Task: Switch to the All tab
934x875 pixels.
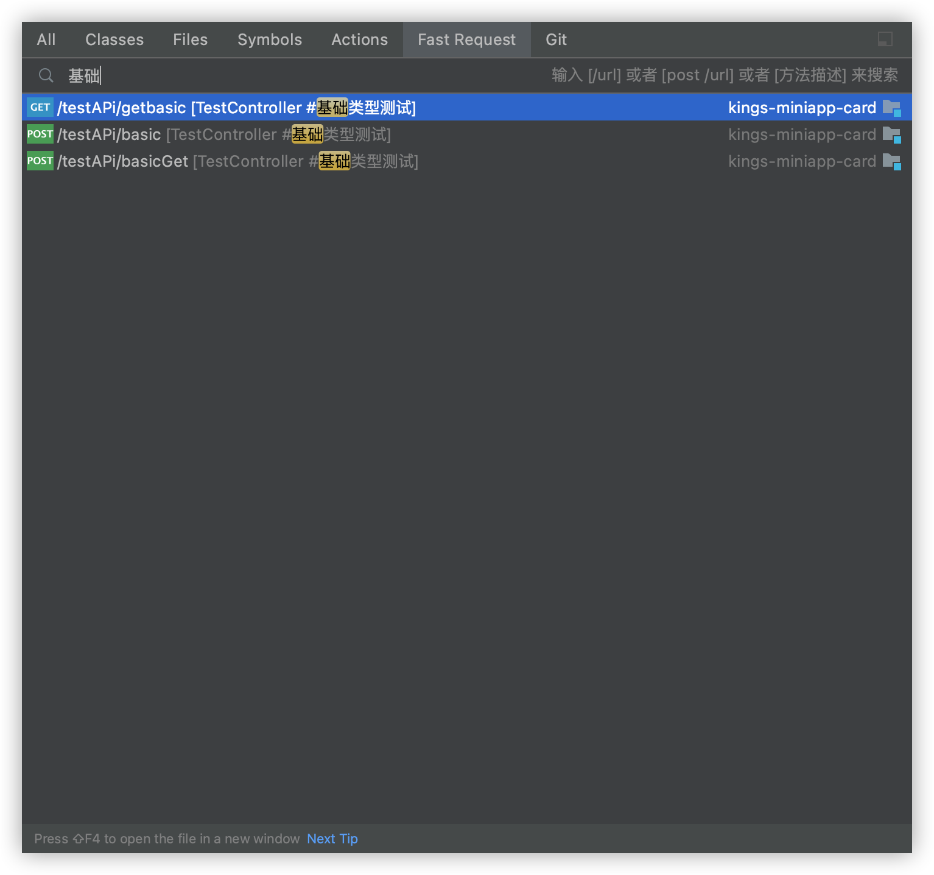Action: click(x=46, y=40)
